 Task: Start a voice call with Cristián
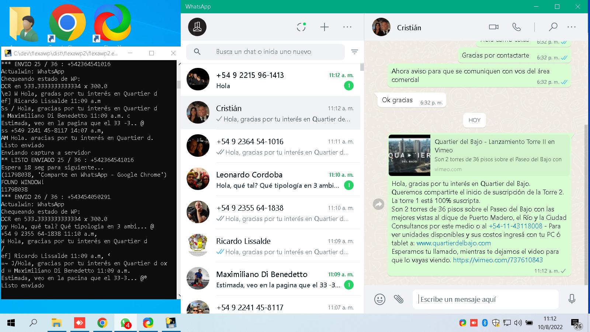click(517, 27)
